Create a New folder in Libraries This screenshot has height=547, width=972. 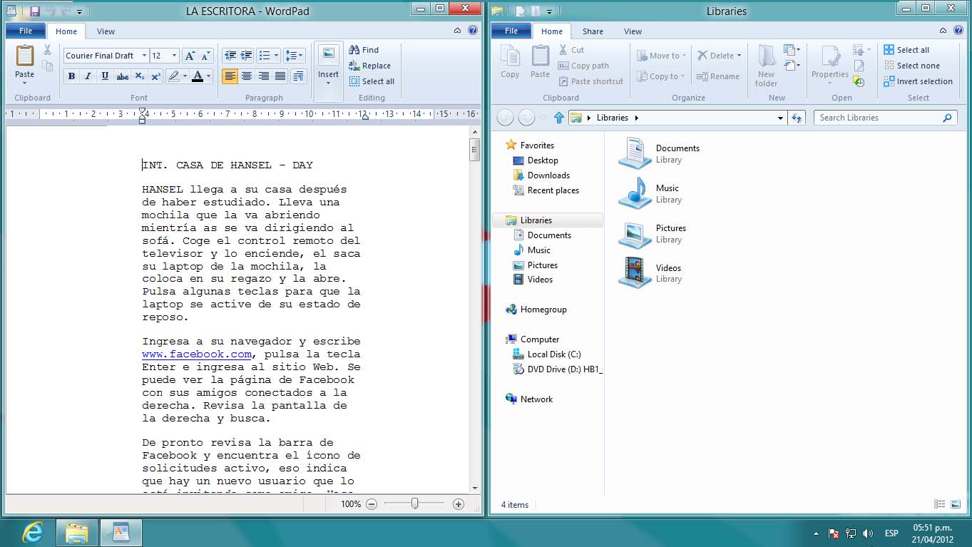click(767, 66)
